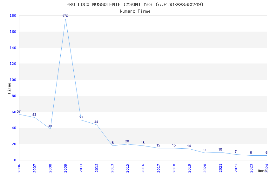Click the x-axis year label 2012
The image size is (270, 174).
[x=97, y=168]
